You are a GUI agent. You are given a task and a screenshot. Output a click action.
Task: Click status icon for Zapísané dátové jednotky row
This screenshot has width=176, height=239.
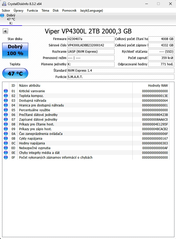pyautogui.click(x=6, y=119)
